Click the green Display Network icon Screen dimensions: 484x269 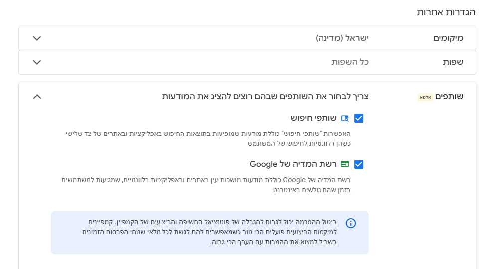point(345,164)
